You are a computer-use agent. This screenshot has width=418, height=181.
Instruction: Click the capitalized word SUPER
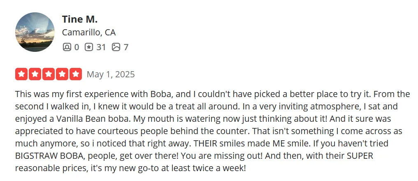point(360,156)
